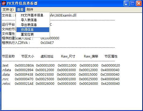Click the value 0x00000470
Screen dimensions: 143x111
[24, 79]
